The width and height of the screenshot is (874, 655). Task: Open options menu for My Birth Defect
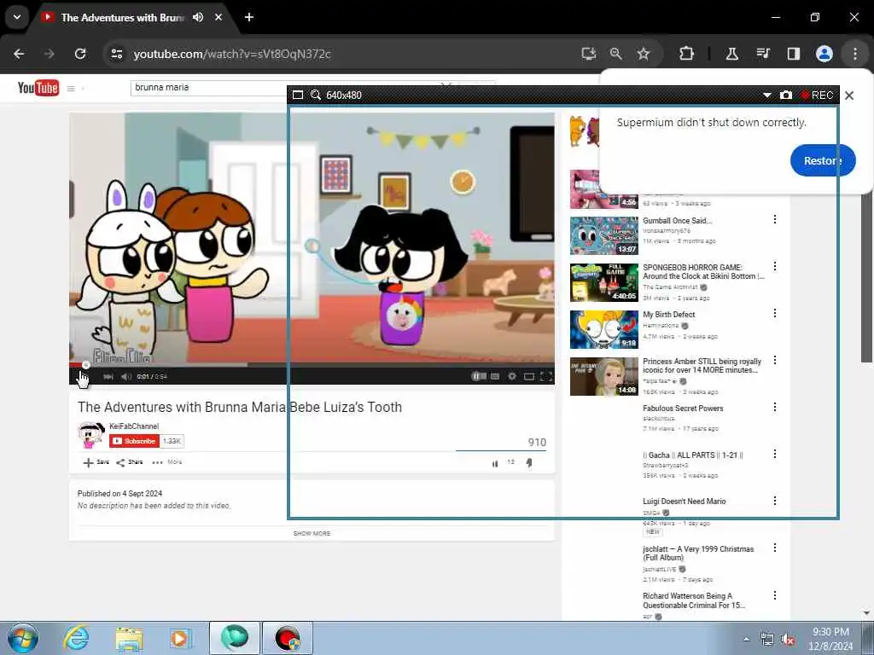point(775,313)
